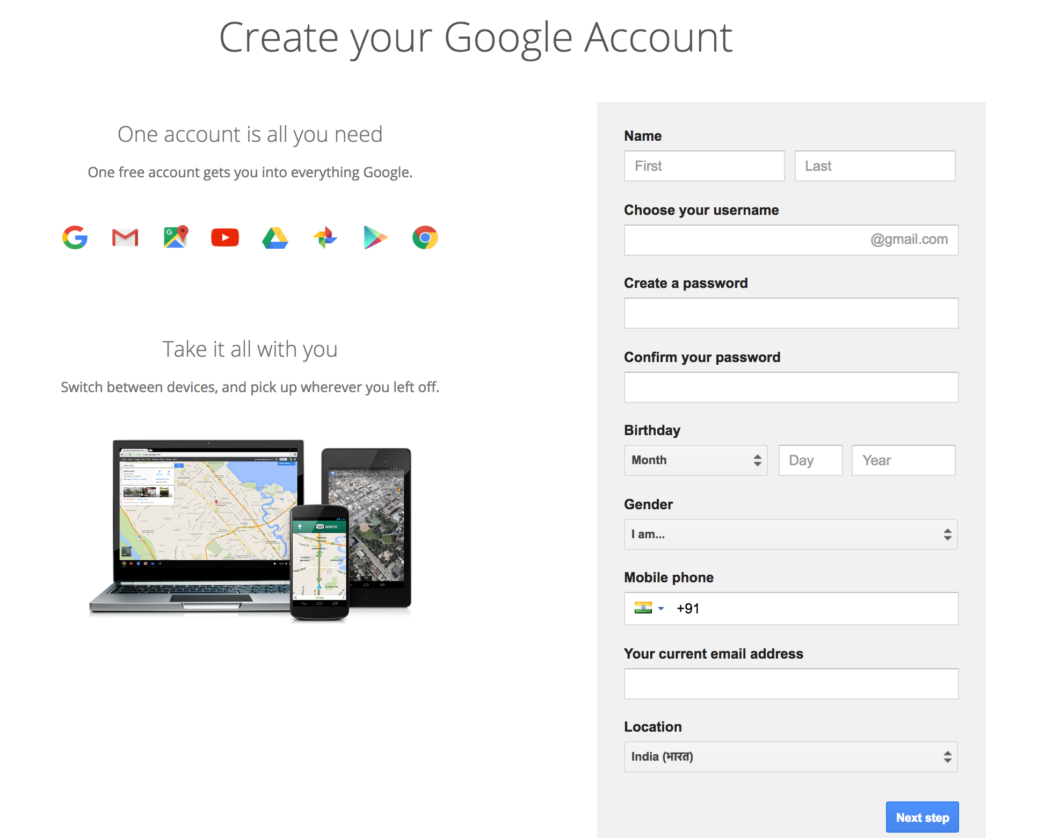The width and height of the screenshot is (1060, 838).
Task: Click the First name field
Action: (705, 166)
